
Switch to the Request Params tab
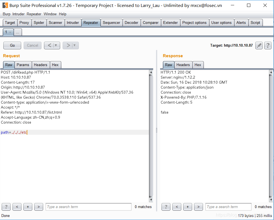pos(23,65)
